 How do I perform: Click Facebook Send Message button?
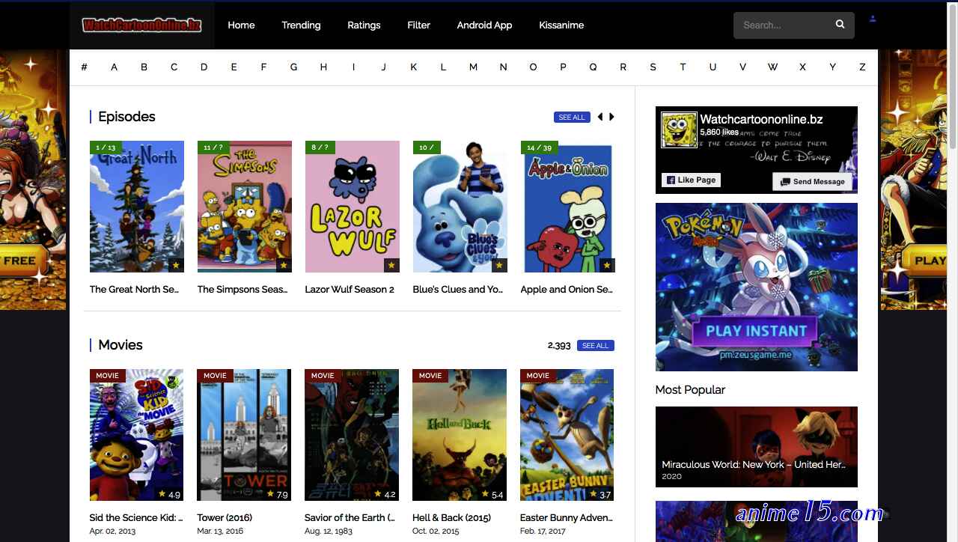coord(812,181)
